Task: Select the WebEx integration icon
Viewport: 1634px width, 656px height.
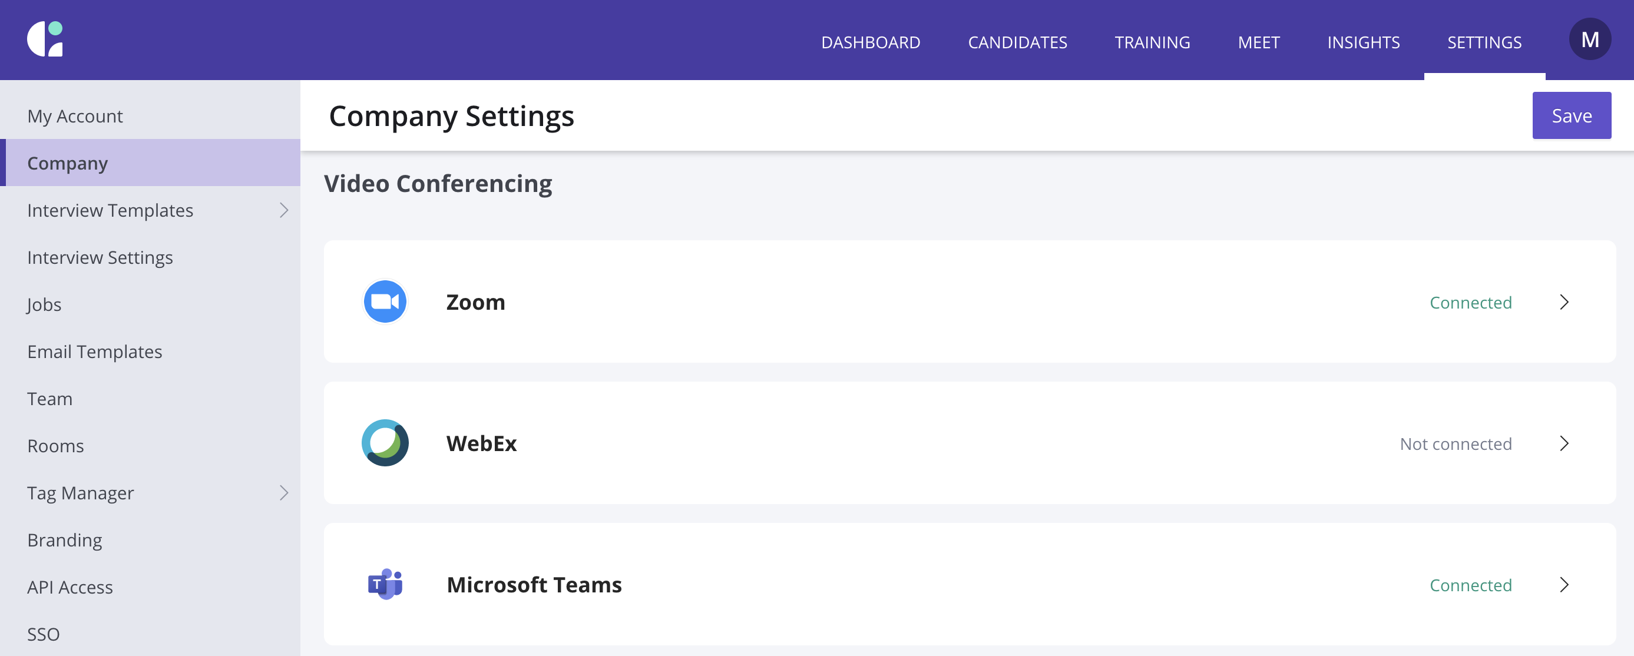Action: click(x=385, y=443)
